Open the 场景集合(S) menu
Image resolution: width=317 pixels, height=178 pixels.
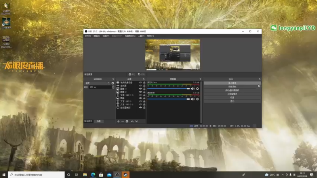[x=130, y=36]
